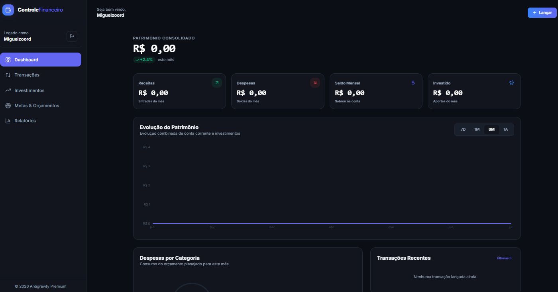The height and width of the screenshot is (292, 558).
Task: Click the purple line in the Patrimônio chart
Action: pyautogui.click(x=332, y=223)
